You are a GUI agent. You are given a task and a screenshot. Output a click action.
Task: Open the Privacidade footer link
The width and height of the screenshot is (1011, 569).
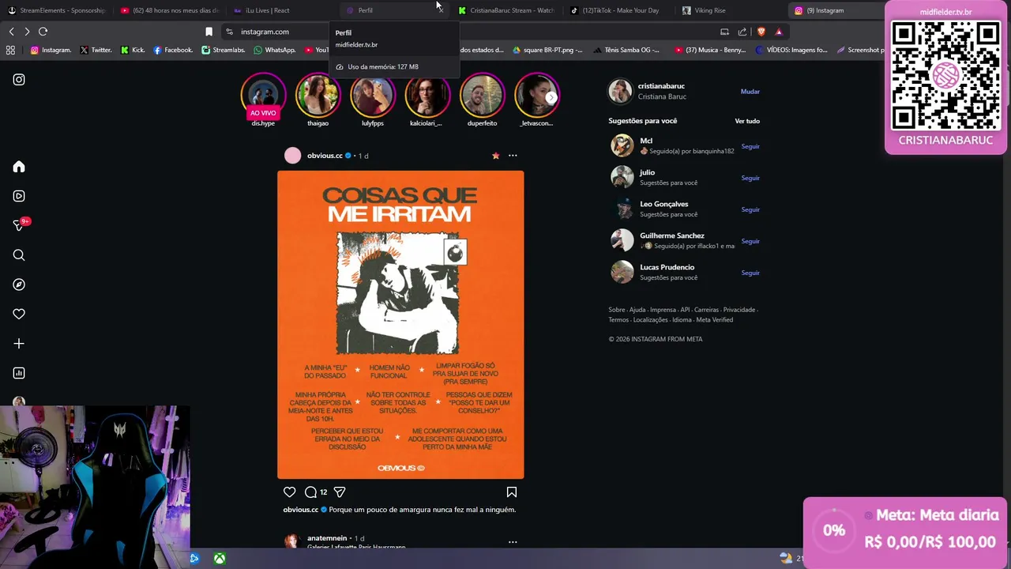click(x=739, y=310)
